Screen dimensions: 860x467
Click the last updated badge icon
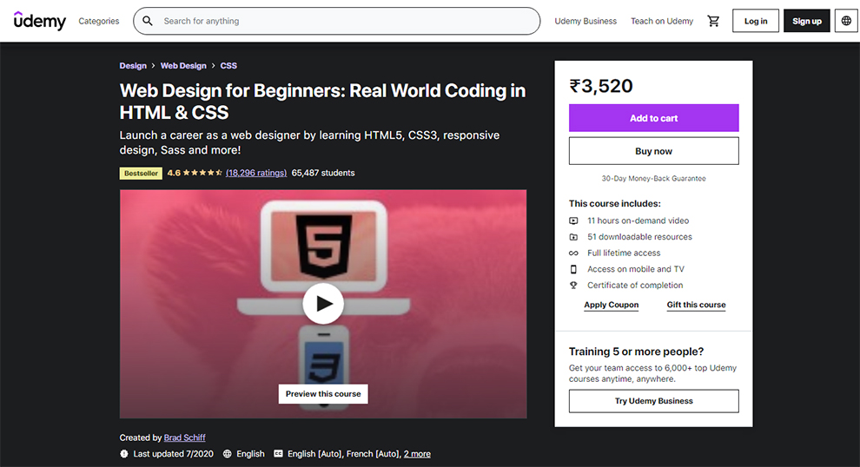pos(124,454)
